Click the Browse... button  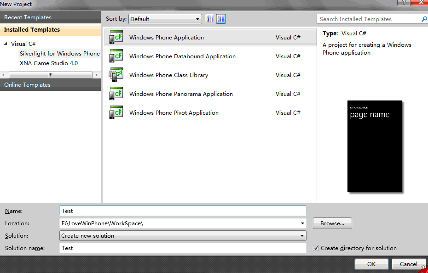point(332,223)
